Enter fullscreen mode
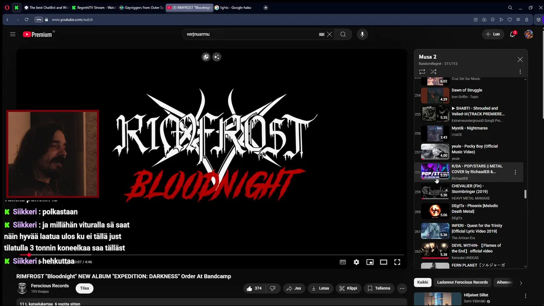This screenshot has width=544, height=306. click(x=397, y=262)
